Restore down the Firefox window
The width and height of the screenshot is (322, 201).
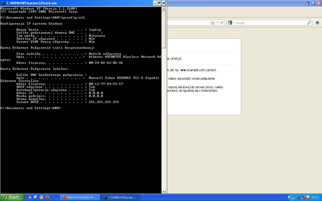[x=313, y=3]
